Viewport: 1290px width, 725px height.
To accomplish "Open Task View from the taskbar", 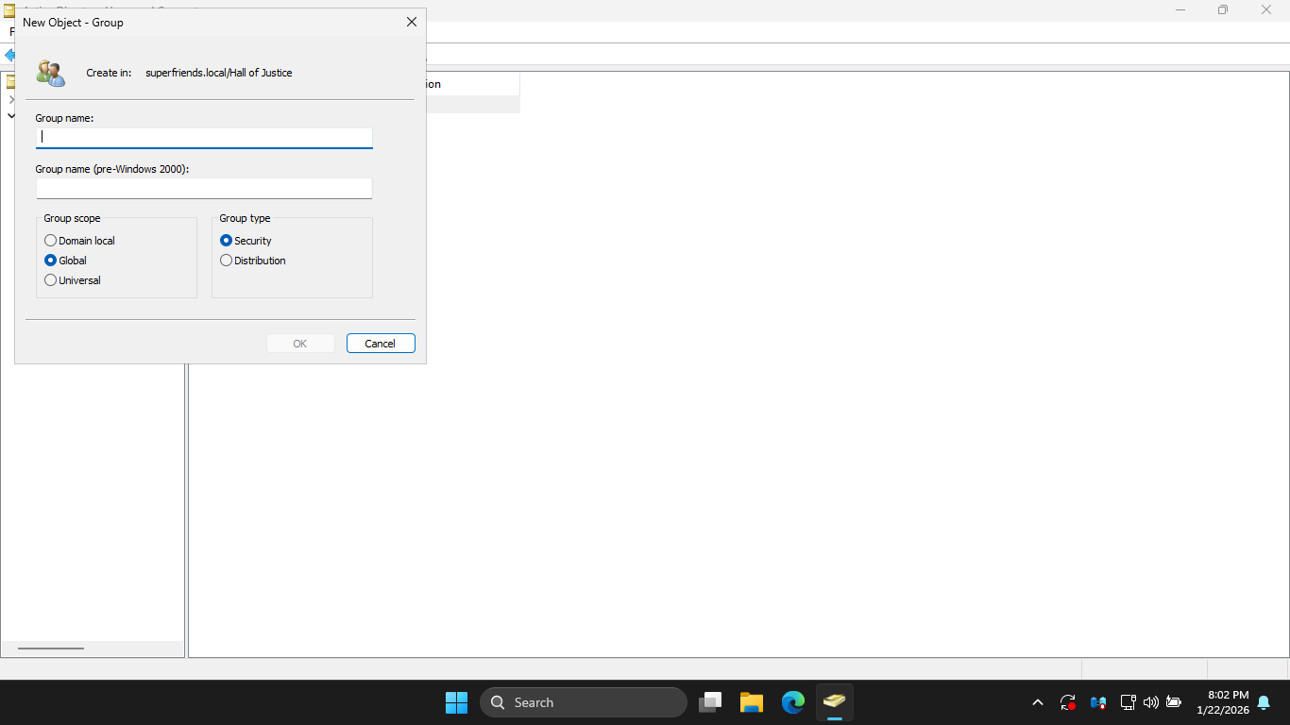I will [x=710, y=702].
